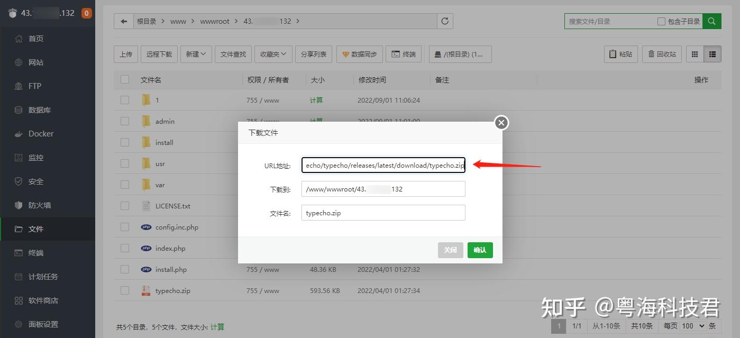Open 回收站 recycle bin button

662,54
